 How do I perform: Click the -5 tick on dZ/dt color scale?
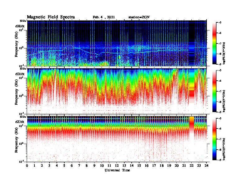(x=220, y=118)
